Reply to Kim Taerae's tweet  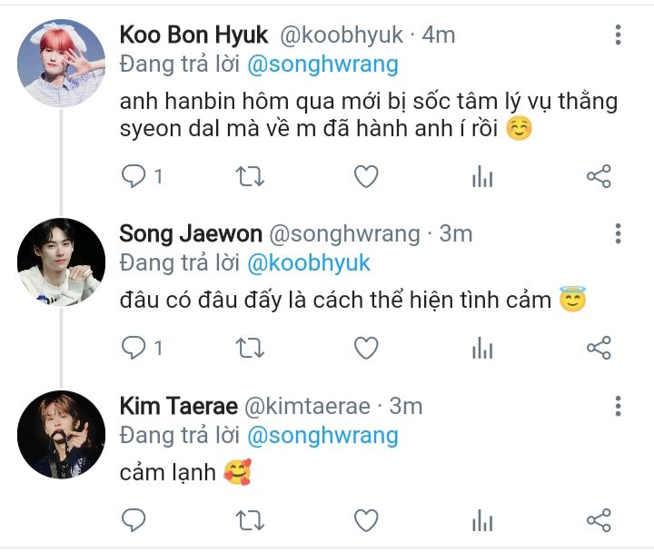[134, 520]
